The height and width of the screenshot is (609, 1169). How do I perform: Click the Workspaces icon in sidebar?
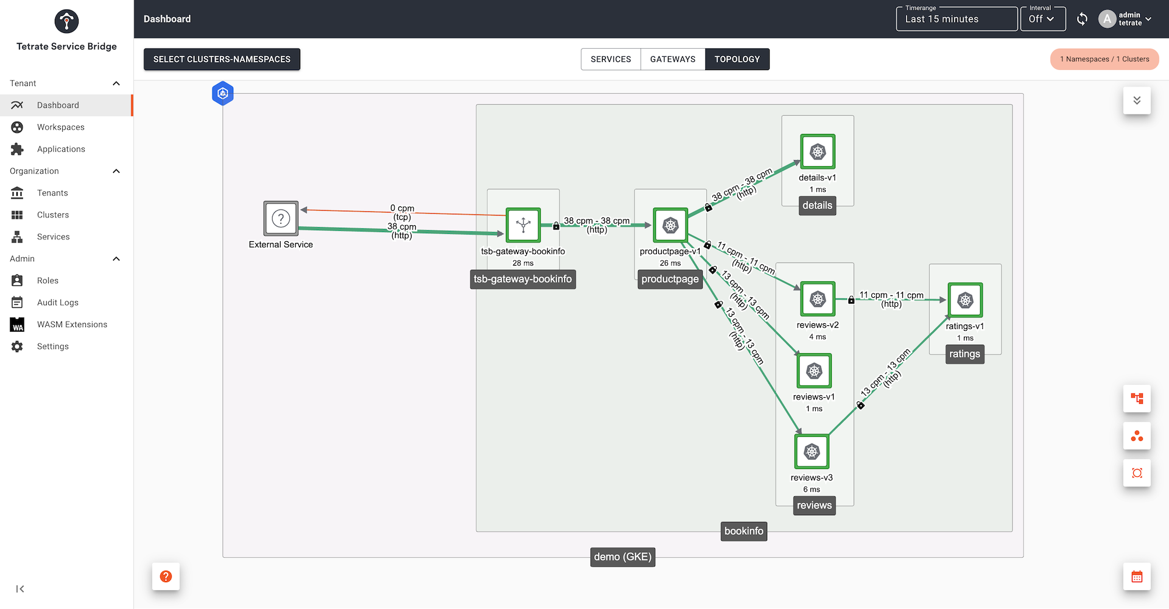coord(17,127)
